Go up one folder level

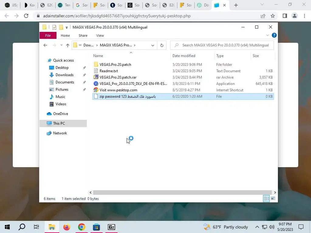(68, 45)
